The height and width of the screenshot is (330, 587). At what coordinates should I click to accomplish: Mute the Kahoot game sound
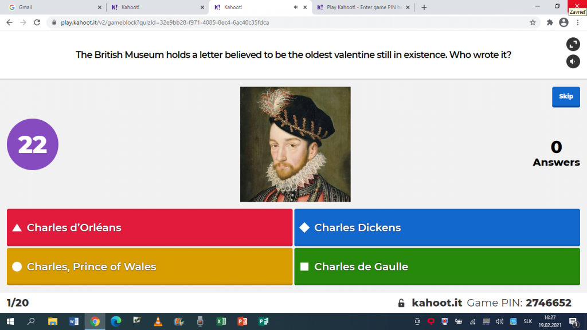(573, 61)
